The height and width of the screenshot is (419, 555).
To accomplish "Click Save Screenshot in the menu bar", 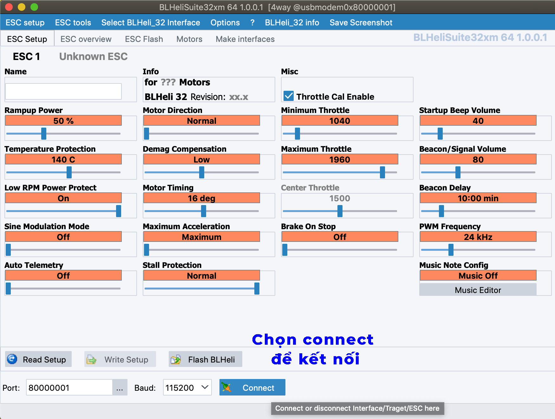I will (x=361, y=23).
